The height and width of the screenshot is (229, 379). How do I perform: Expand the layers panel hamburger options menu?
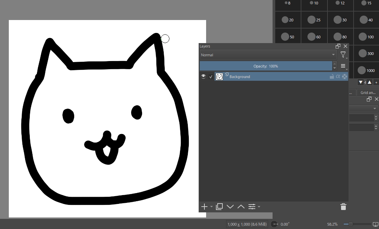343,66
